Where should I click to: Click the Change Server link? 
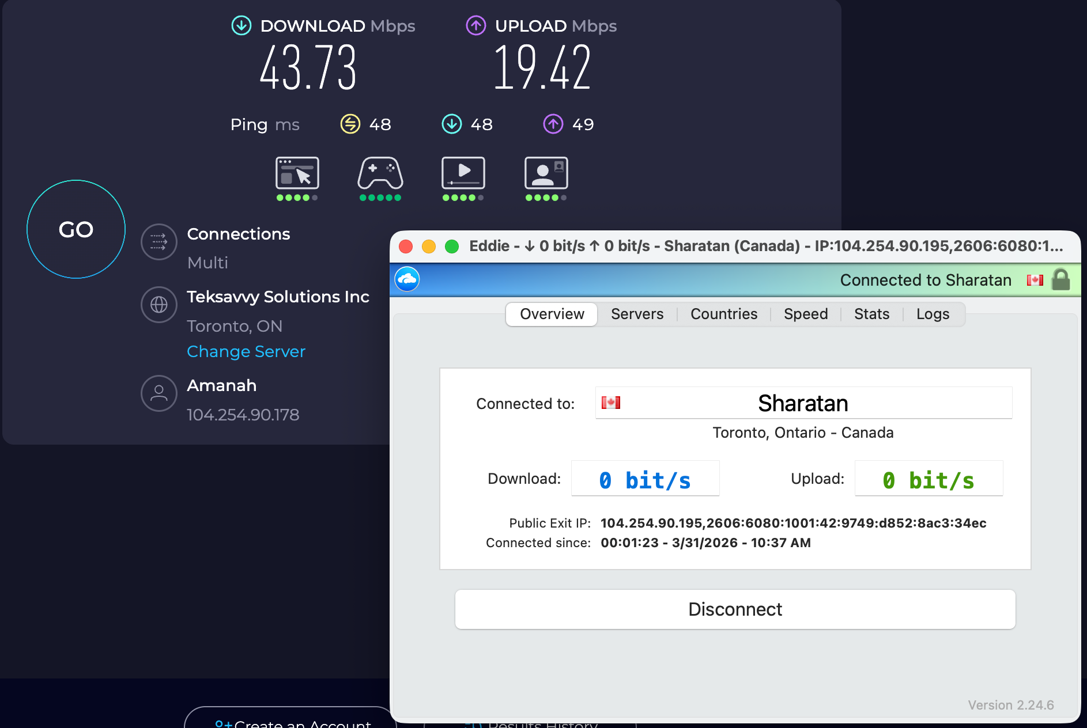246,351
